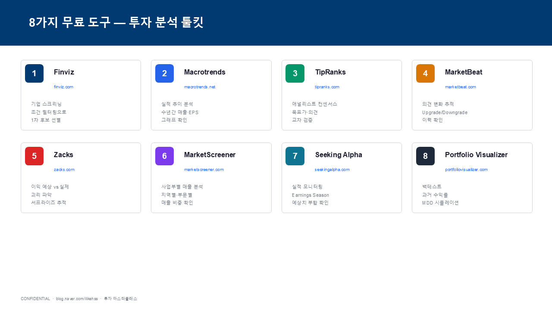Click the text '1차 후보 선별'
The height and width of the screenshot is (310, 552).
pos(46,120)
